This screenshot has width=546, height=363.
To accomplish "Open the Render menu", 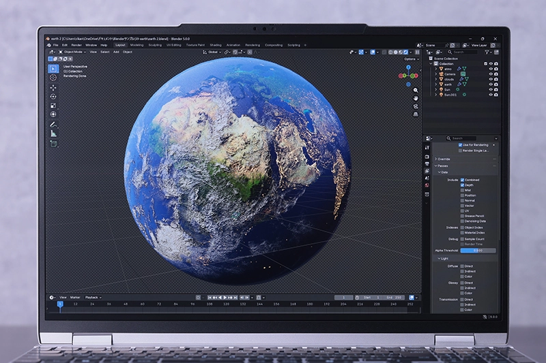I will [76, 45].
